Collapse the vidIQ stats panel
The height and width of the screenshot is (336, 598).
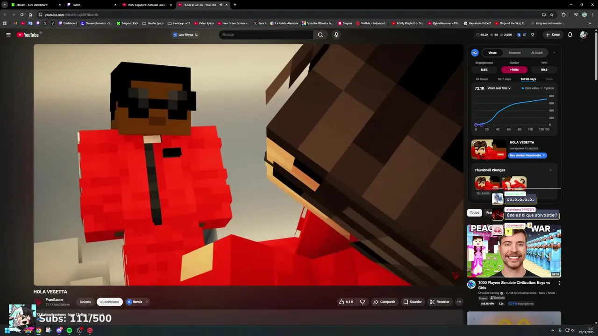point(554,53)
